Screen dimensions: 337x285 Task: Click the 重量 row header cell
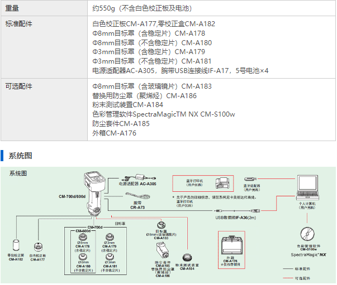tap(12, 7)
